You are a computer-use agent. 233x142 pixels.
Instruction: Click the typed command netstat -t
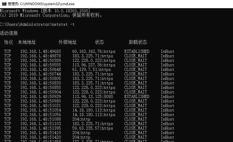coord(63,24)
